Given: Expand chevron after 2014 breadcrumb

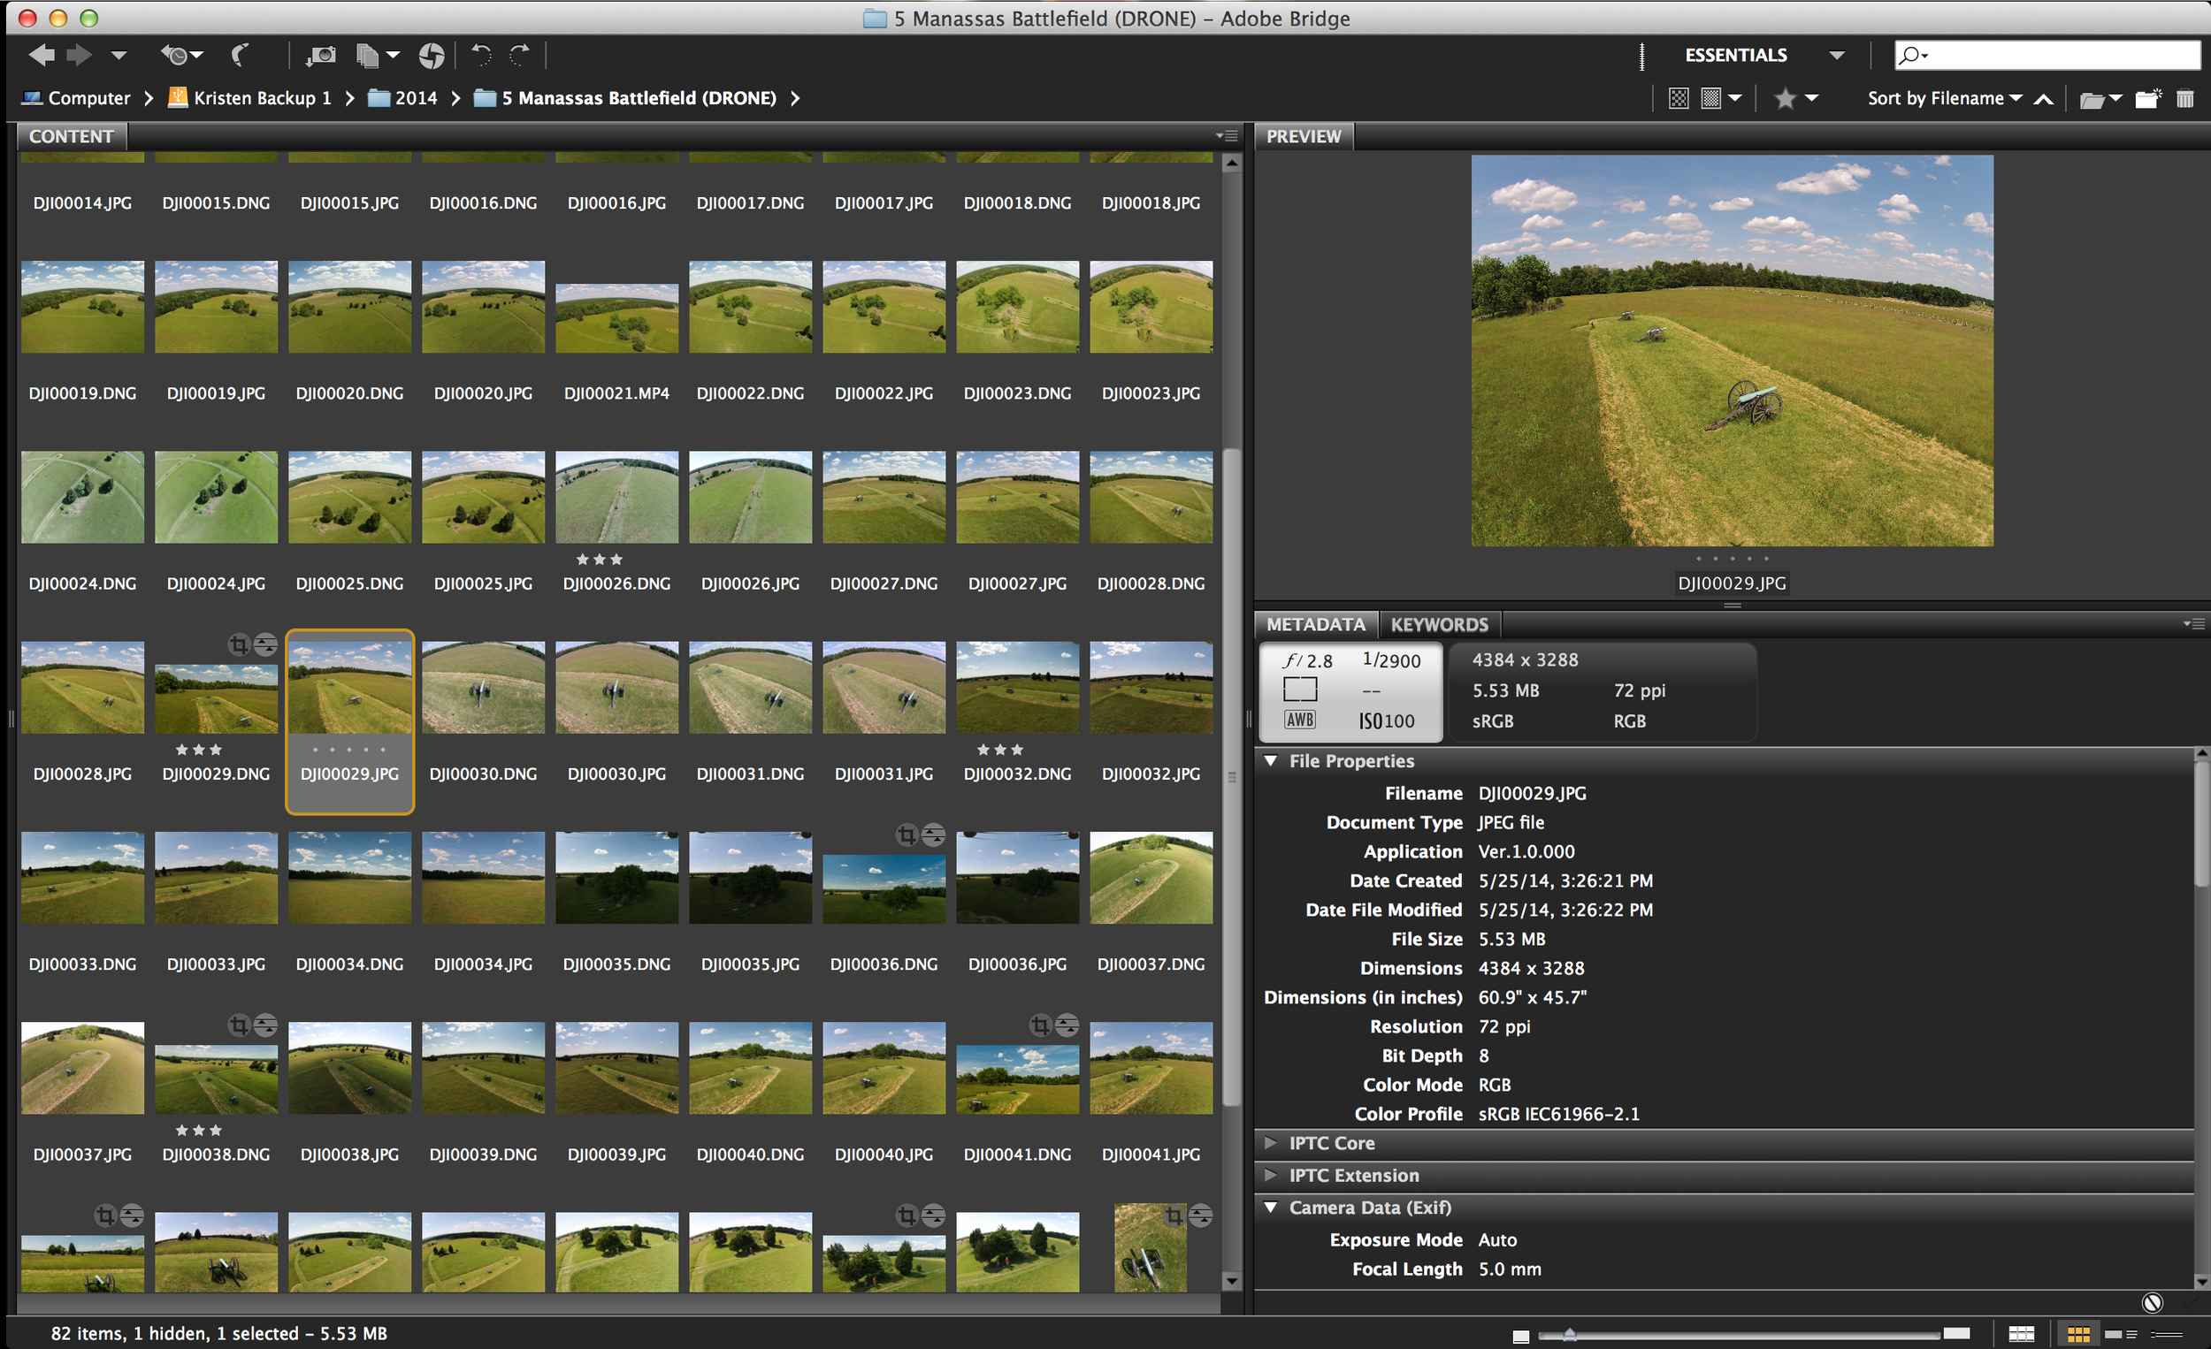Looking at the screenshot, I should (x=455, y=98).
